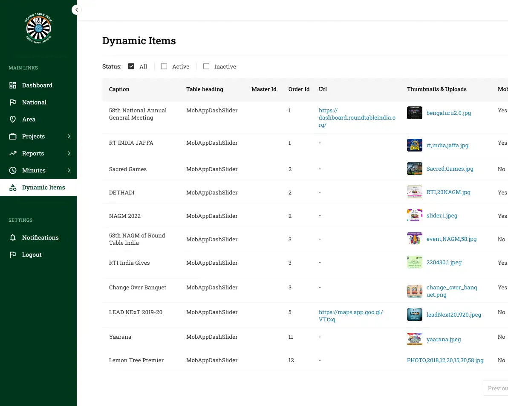Click the Caption column header
The image size is (508, 406).
coord(119,89)
